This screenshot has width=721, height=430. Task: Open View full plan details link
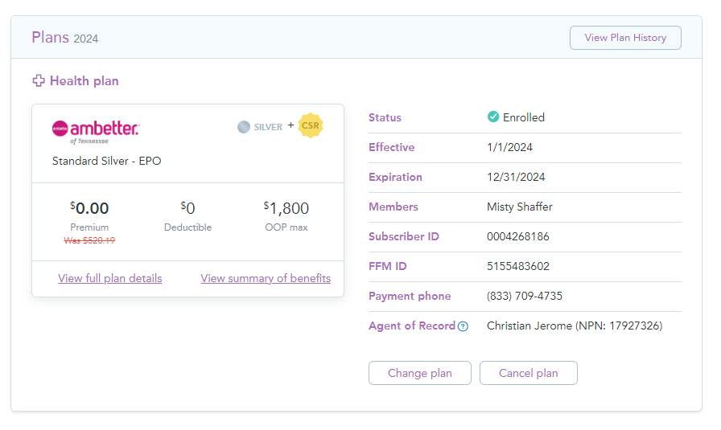coord(110,278)
